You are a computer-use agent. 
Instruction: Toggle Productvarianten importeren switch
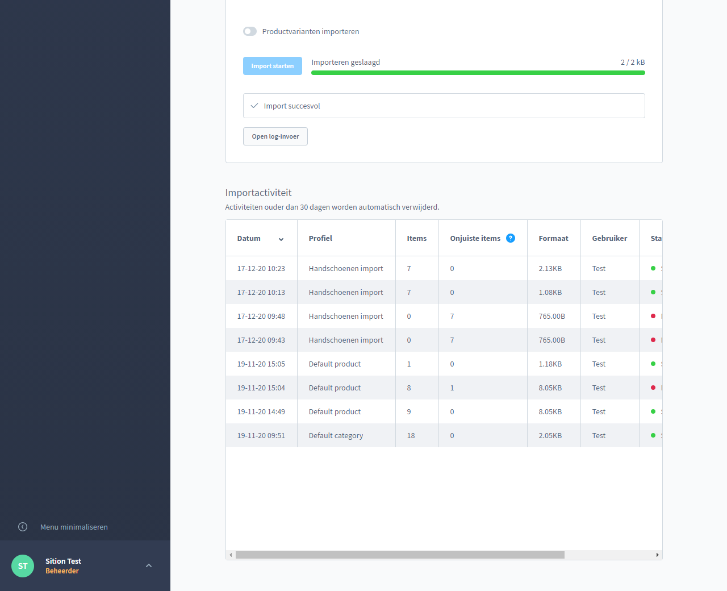[x=250, y=31]
